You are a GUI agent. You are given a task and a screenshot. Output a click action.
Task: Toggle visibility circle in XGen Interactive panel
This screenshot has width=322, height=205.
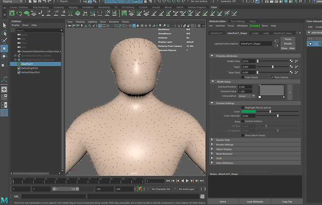pyautogui.click(x=310, y=44)
